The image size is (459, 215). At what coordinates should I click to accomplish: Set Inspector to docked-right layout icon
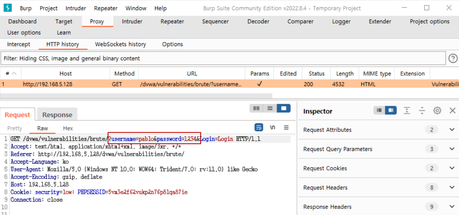click(x=391, y=110)
